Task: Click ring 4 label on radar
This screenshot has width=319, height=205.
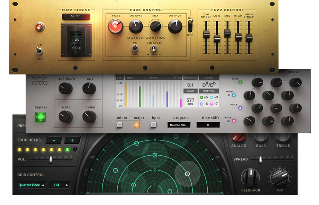Action: (x=155, y=140)
